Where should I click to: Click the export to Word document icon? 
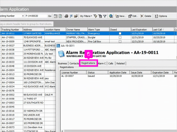point(71,16)
